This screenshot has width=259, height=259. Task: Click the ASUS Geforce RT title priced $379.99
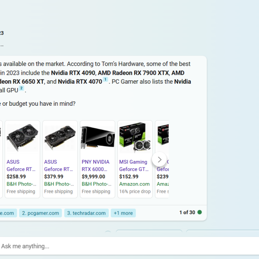(58, 165)
